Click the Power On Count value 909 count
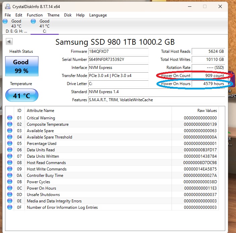Screen dimensions: 236x233 (208, 76)
